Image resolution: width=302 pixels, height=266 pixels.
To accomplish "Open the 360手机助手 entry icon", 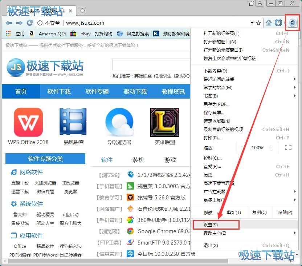I will pyautogui.click(x=130, y=220).
